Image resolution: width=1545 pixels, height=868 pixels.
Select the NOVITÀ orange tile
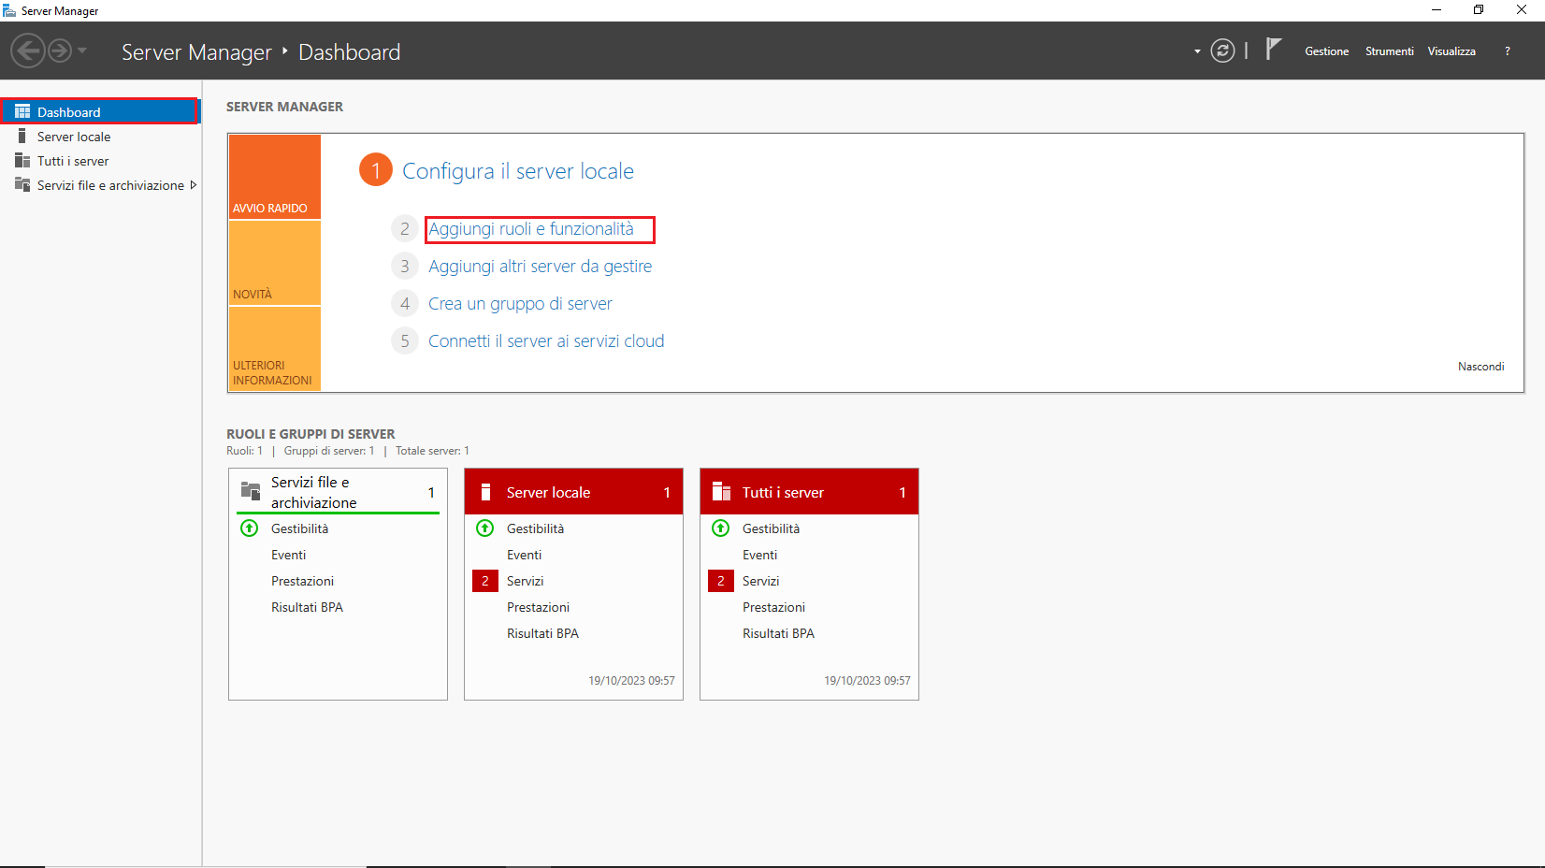275,263
